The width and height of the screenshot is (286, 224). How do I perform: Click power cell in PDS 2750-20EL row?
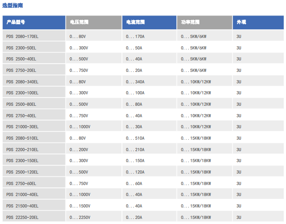click(204, 71)
